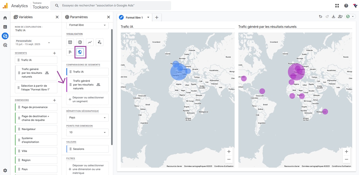Close the Variables panel
This screenshot has height=175, width=359.
(57, 17)
